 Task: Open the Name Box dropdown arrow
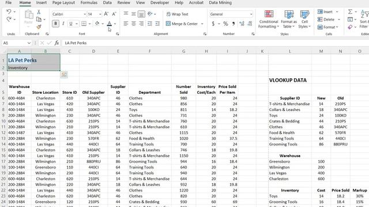pos(29,43)
